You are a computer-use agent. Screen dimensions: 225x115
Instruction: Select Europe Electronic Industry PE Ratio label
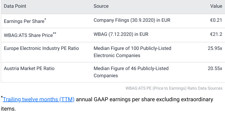pyautogui.click(x=41, y=49)
